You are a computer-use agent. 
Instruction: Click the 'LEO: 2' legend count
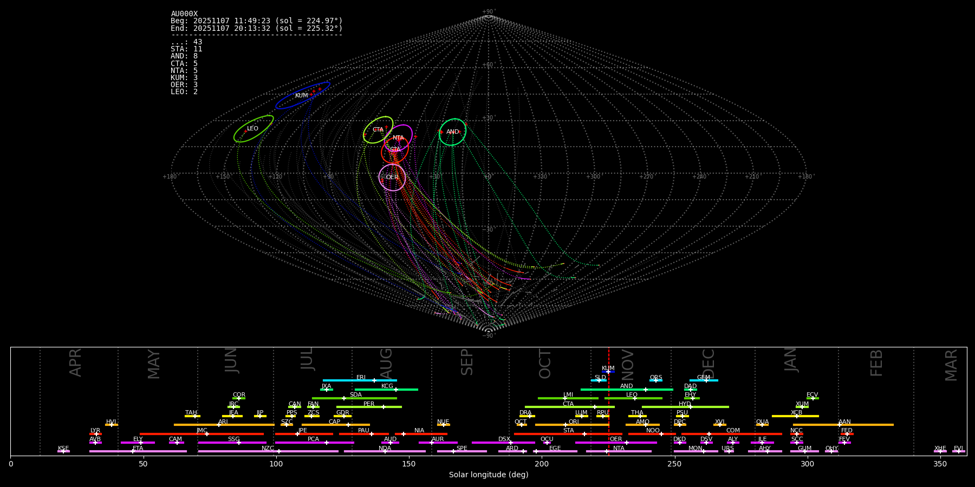point(184,91)
